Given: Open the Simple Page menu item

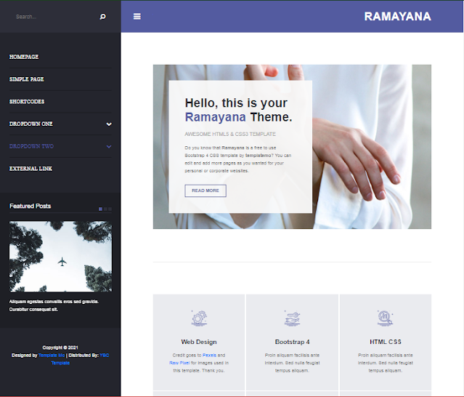Looking at the screenshot, I should point(27,79).
